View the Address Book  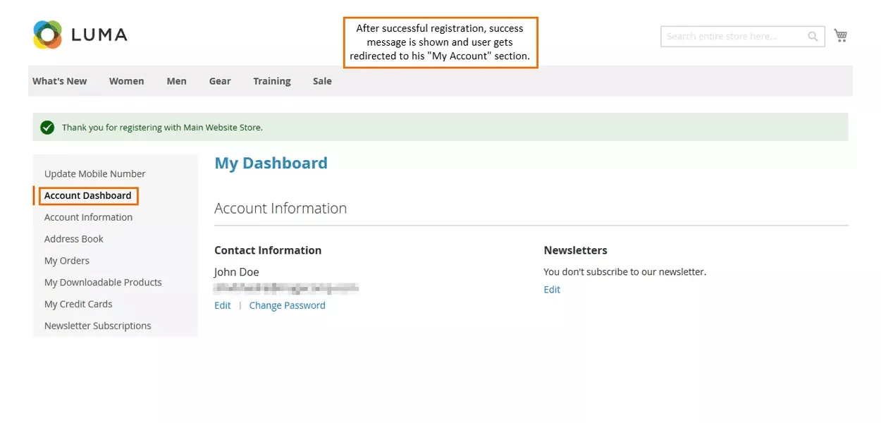point(73,239)
